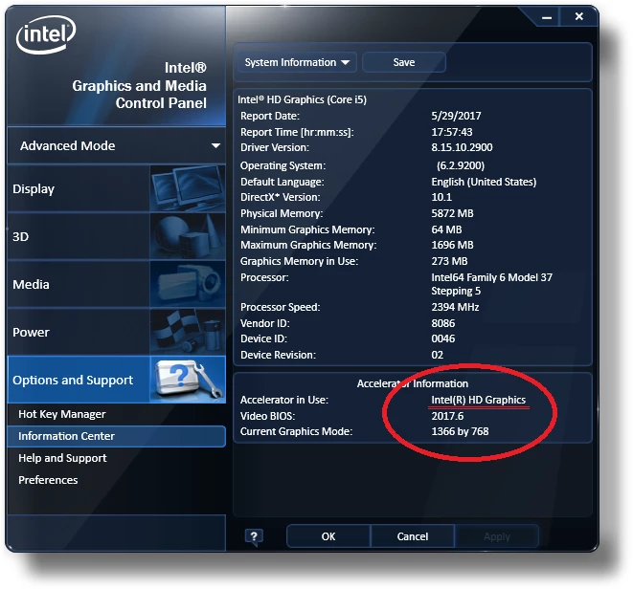Click the report date 5/29/2017
The image size is (633, 589).
tap(456, 116)
